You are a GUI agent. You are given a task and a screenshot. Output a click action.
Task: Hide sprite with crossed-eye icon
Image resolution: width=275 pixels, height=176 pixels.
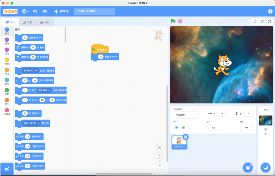click(183, 128)
